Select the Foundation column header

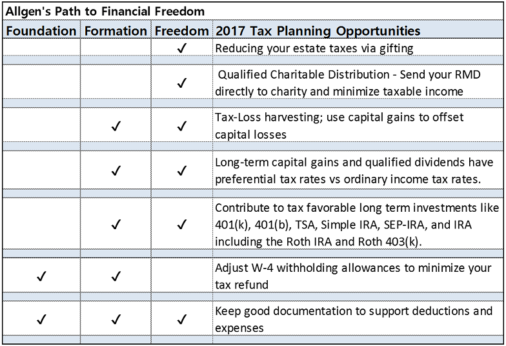point(41,31)
